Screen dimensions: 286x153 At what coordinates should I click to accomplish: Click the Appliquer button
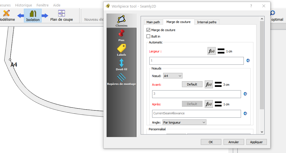pyautogui.click(x=256, y=142)
